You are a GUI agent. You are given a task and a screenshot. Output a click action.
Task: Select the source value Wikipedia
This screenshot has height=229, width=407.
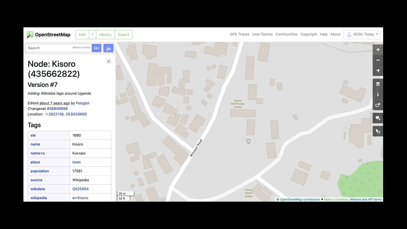[x=80, y=180]
